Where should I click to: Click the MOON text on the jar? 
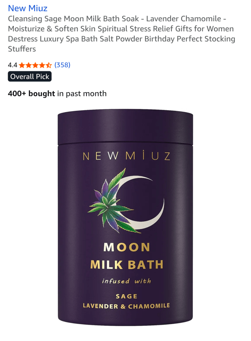[x=127, y=247]
